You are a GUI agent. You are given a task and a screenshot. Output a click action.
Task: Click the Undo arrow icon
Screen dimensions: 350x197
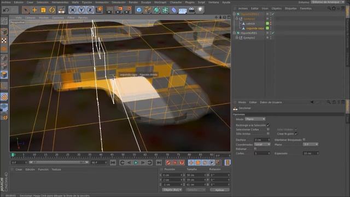pos(6,10)
